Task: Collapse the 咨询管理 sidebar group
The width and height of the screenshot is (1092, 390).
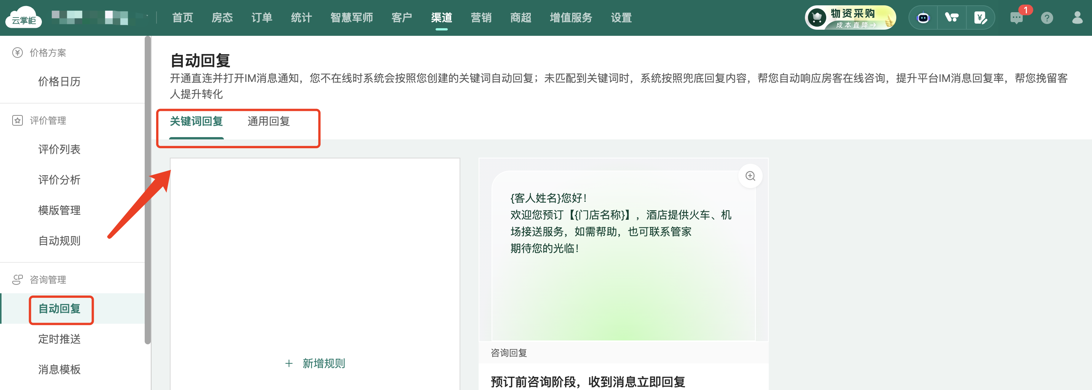Action: (48, 280)
